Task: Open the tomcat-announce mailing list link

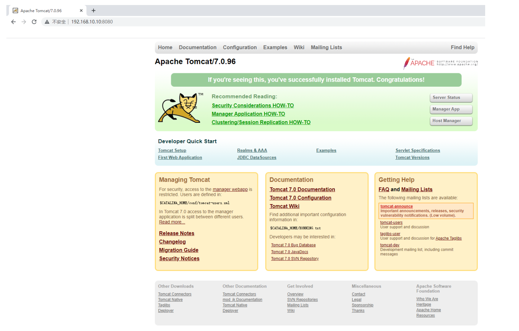Action: pos(396,206)
